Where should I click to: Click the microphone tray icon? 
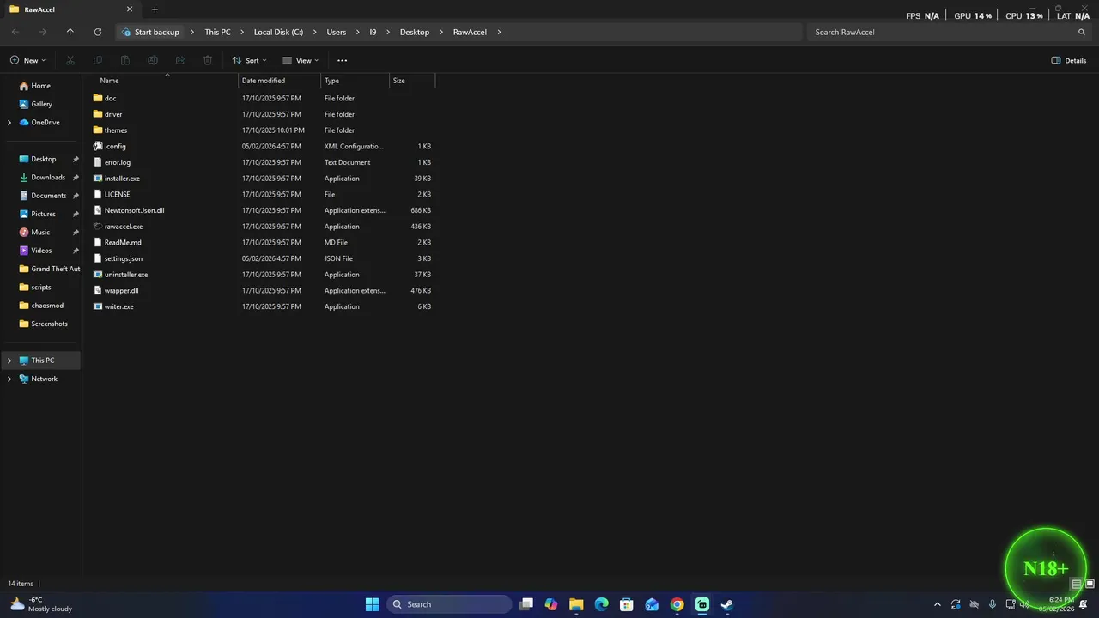click(993, 604)
